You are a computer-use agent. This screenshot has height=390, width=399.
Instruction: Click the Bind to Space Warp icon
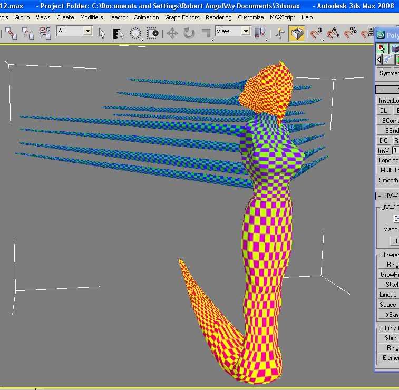coord(45,33)
